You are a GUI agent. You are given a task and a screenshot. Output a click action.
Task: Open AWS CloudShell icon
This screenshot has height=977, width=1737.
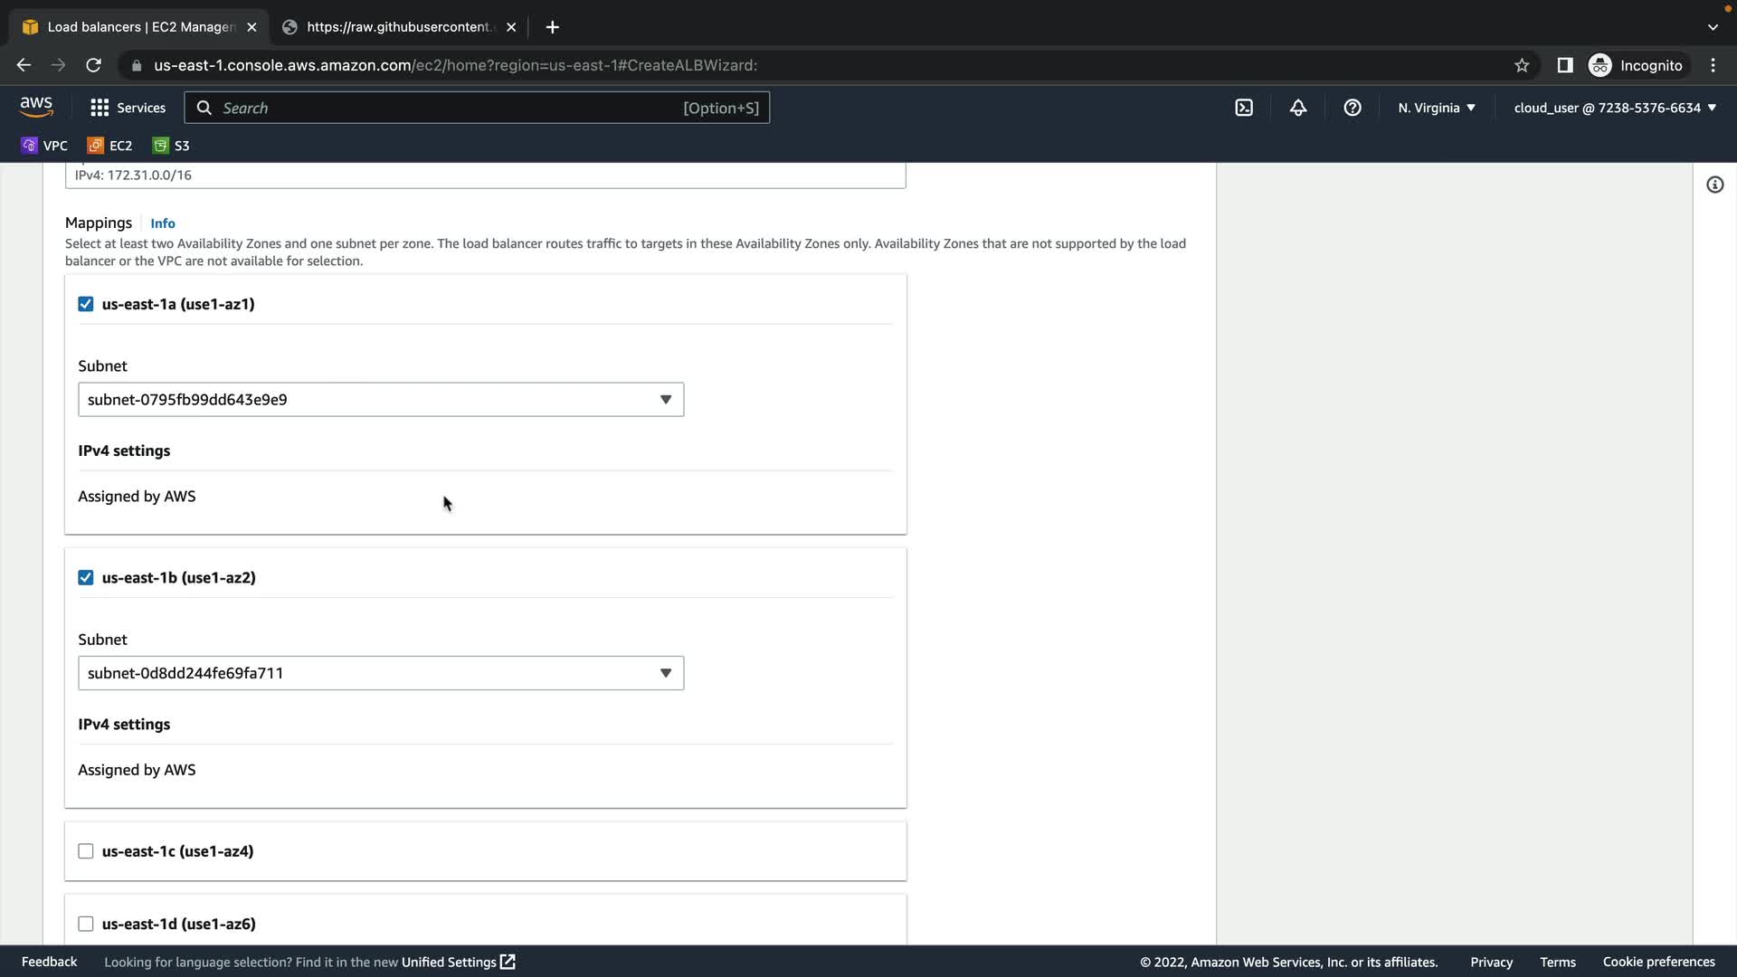tap(1244, 108)
